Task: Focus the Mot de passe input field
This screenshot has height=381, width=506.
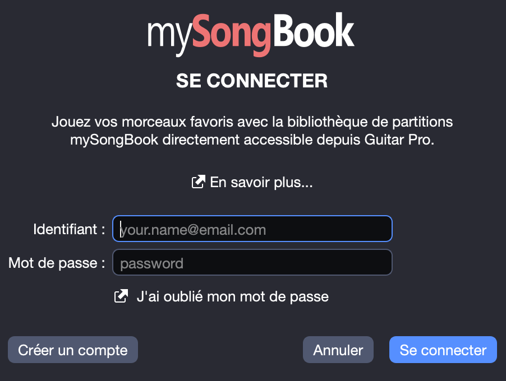Action: pyautogui.click(x=252, y=262)
